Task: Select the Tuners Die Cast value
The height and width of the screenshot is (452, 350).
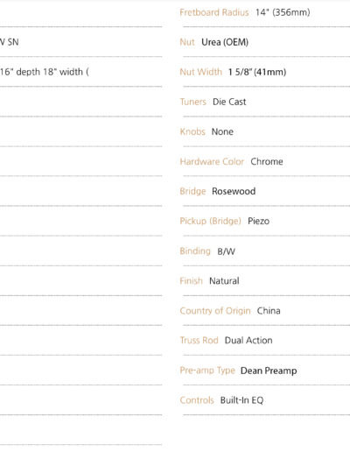Action: [x=229, y=102]
